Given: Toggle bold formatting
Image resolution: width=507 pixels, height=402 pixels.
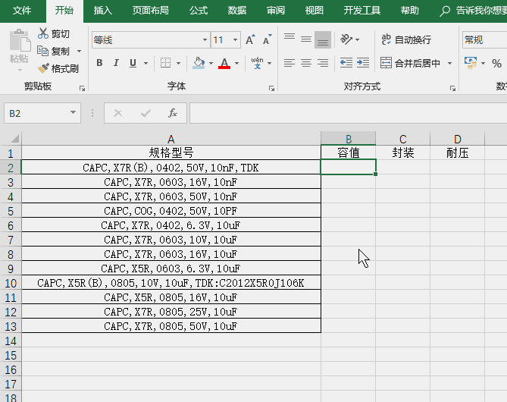Looking at the screenshot, I should [99, 63].
